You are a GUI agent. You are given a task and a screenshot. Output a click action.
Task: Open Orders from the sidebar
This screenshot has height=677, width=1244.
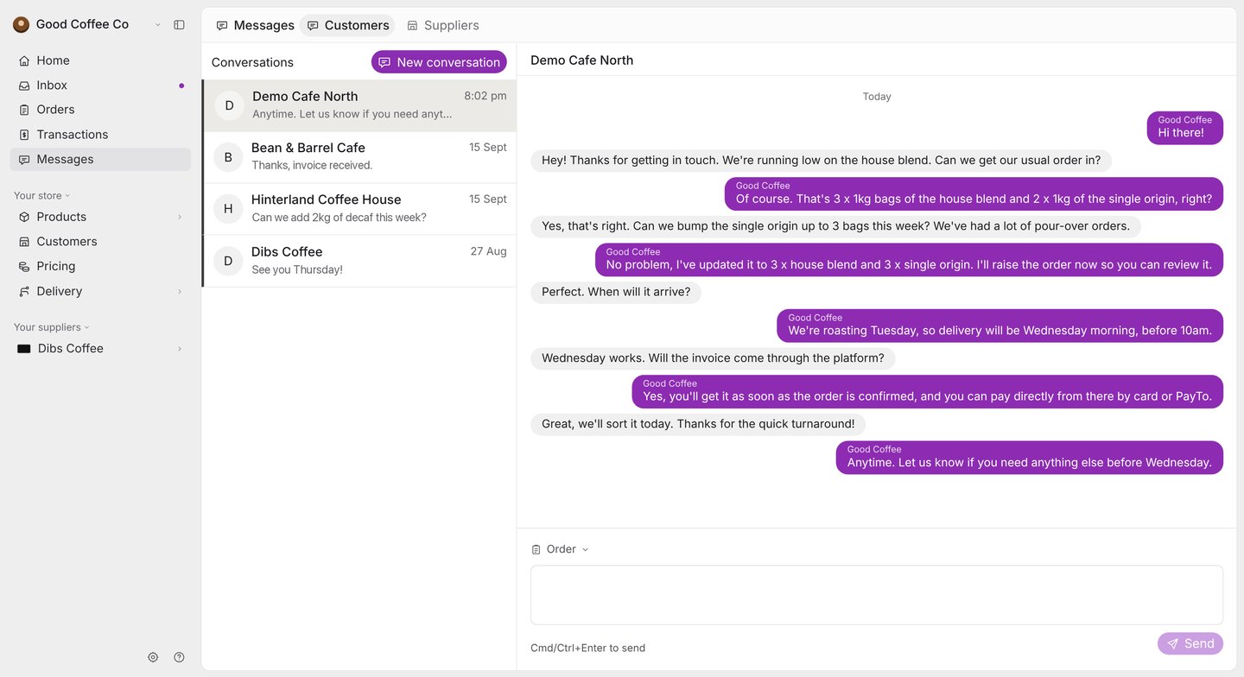(x=100, y=110)
